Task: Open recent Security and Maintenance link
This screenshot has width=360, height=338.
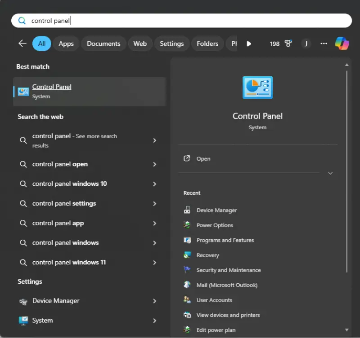Action: point(229,270)
